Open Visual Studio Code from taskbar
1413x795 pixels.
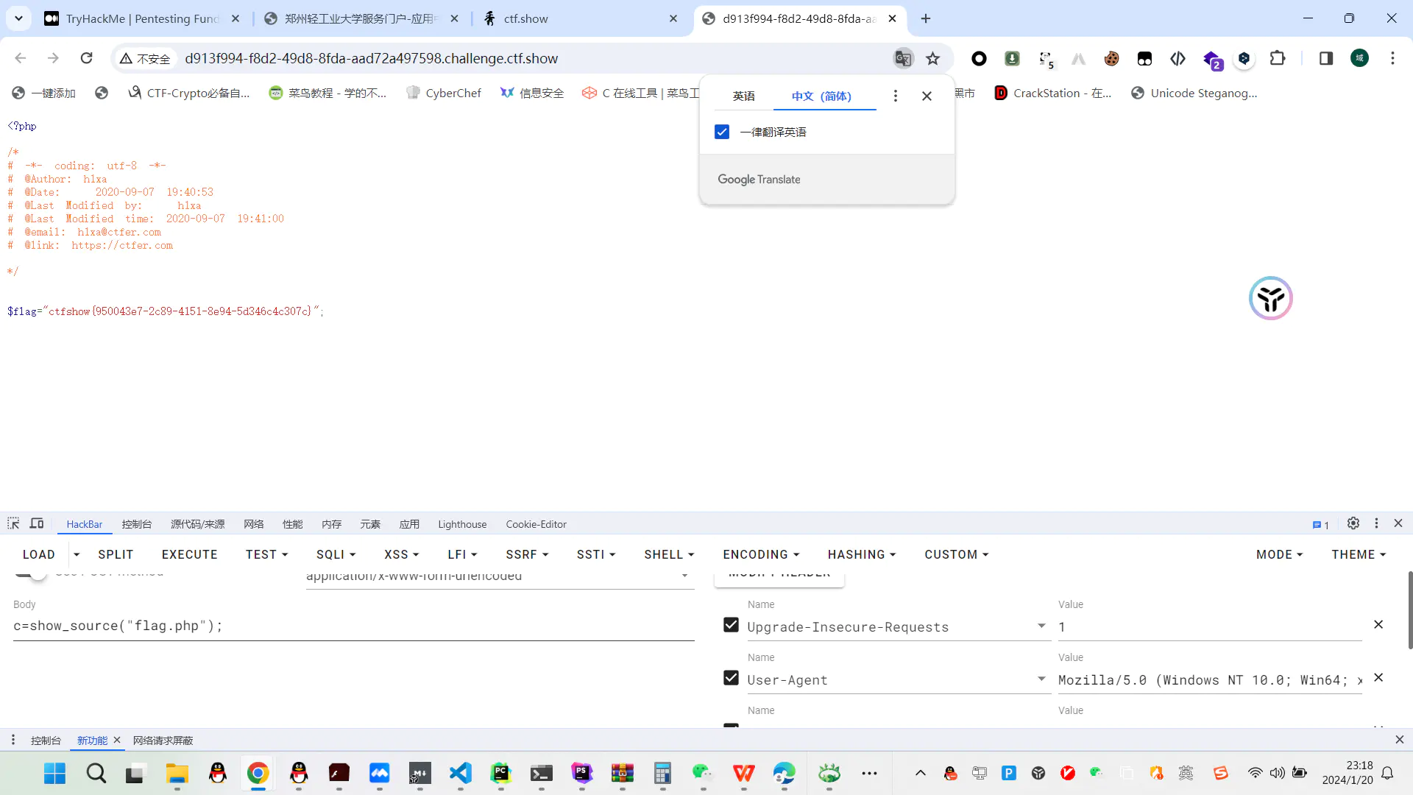tap(460, 773)
